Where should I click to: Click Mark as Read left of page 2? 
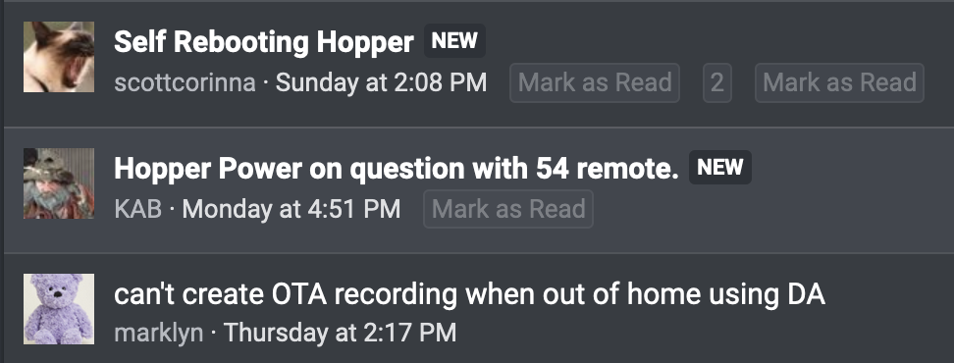pyautogui.click(x=595, y=82)
